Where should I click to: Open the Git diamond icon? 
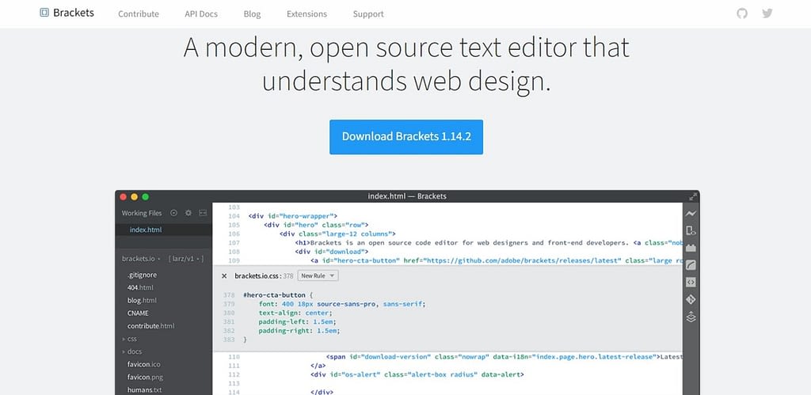point(691,299)
